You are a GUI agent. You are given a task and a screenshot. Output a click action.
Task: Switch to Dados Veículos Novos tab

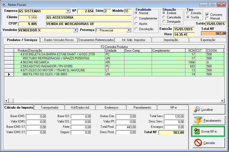[x=59, y=40]
